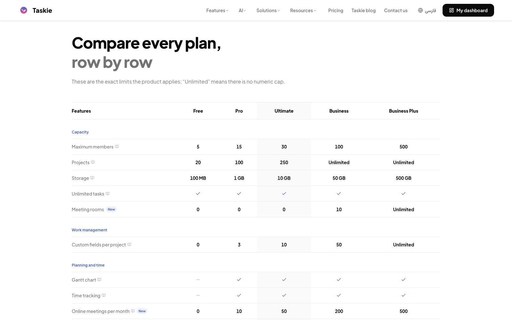Open info icon beside Storage

click(92, 178)
